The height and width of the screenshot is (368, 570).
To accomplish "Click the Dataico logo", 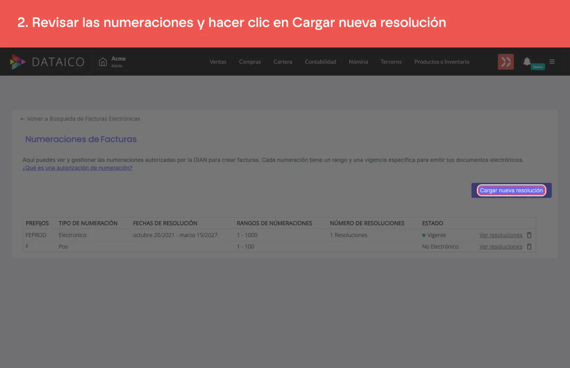I will pyautogui.click(x=47, y=62).
